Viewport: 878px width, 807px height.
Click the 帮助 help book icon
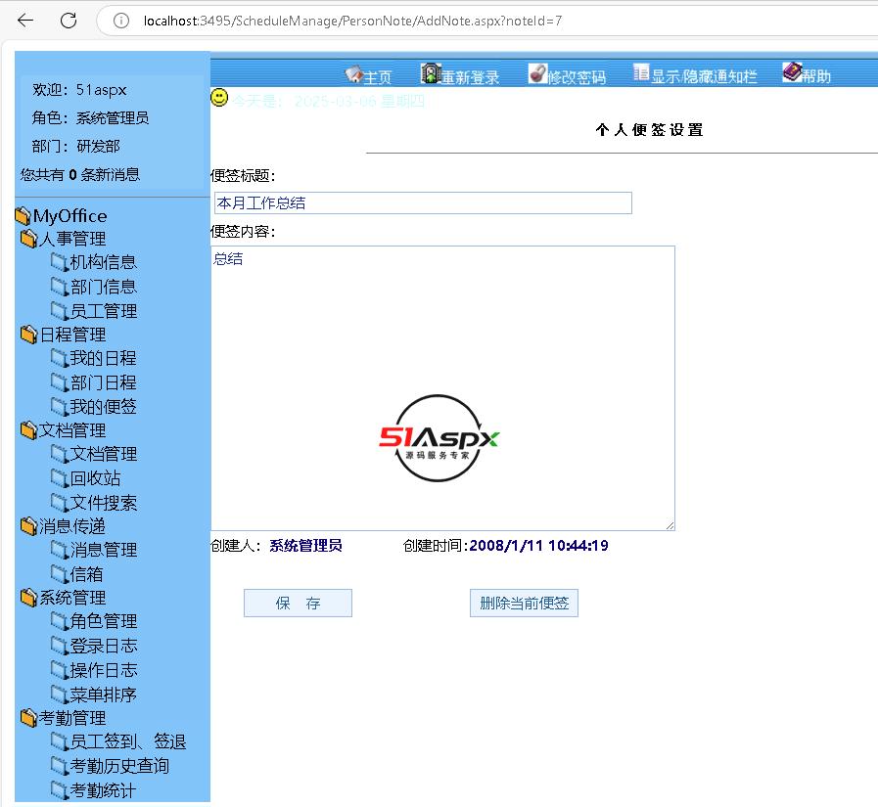click(792, 72)
